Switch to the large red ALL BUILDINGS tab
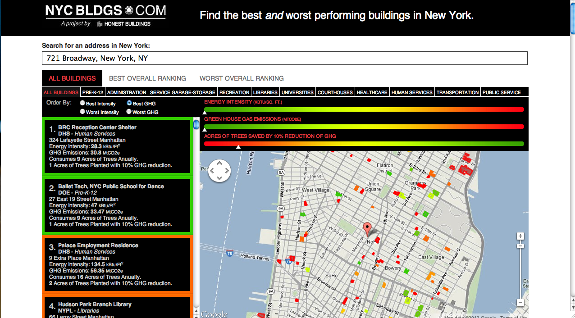 click(x=72, y=78)
